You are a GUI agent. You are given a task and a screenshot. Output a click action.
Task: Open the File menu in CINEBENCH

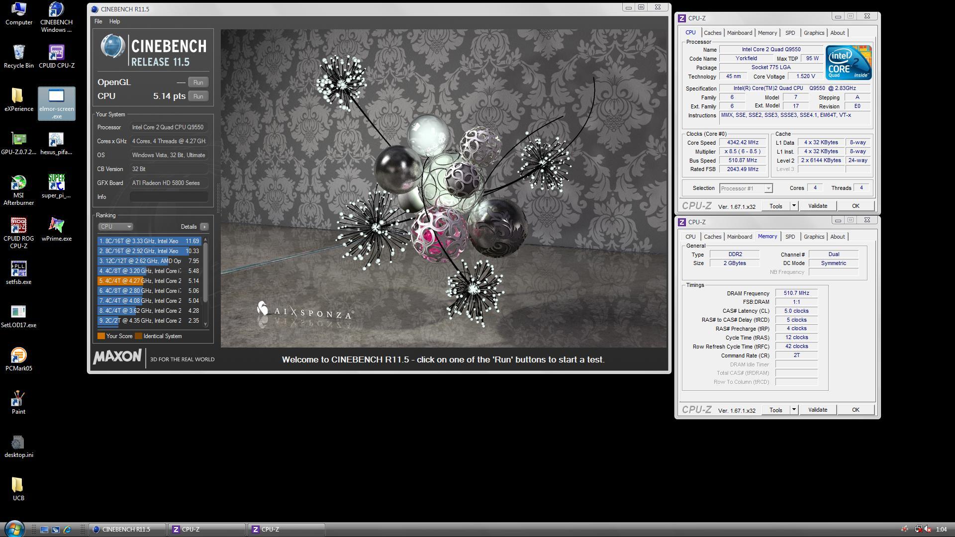(98, 21)
